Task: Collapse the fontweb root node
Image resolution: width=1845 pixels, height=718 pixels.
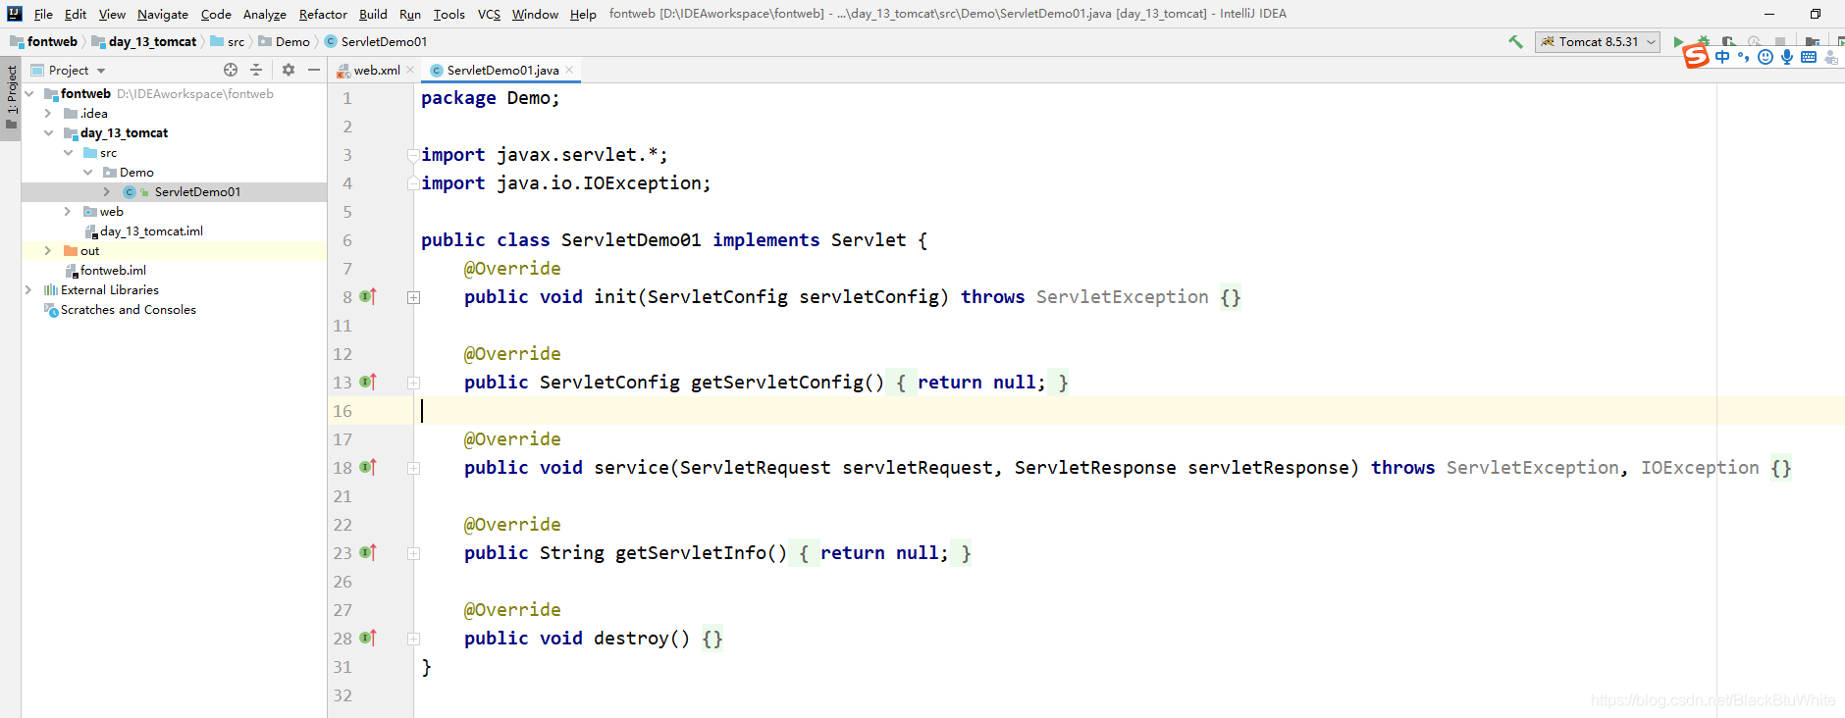Action: coord(29,94)
